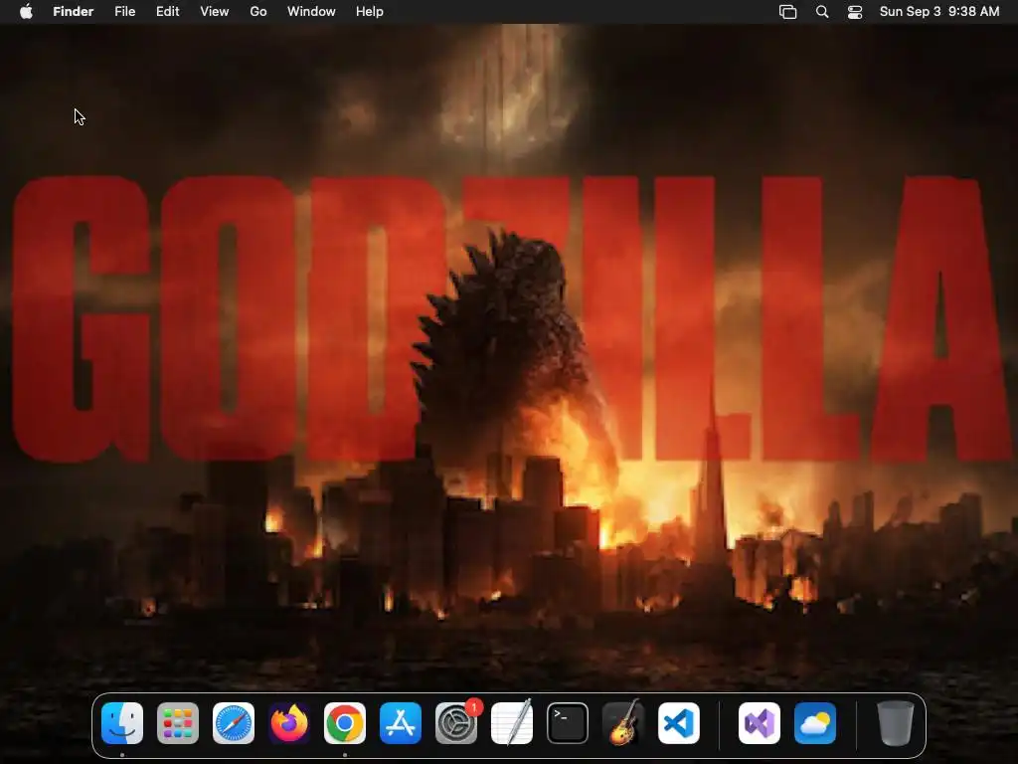Open the Apple menu
1018x764 pixels.
26,11
